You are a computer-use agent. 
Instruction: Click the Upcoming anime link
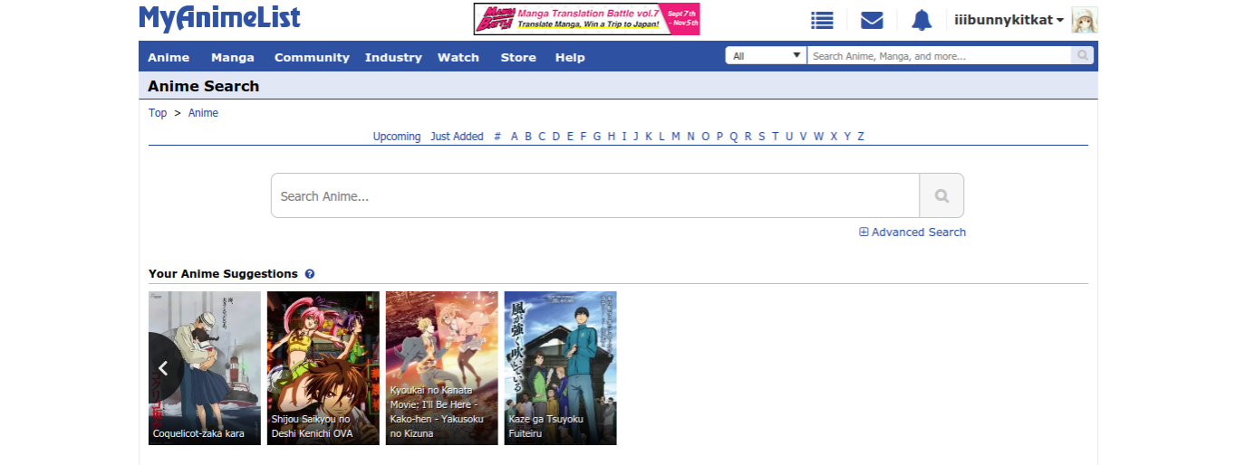(x=397, y=137)
